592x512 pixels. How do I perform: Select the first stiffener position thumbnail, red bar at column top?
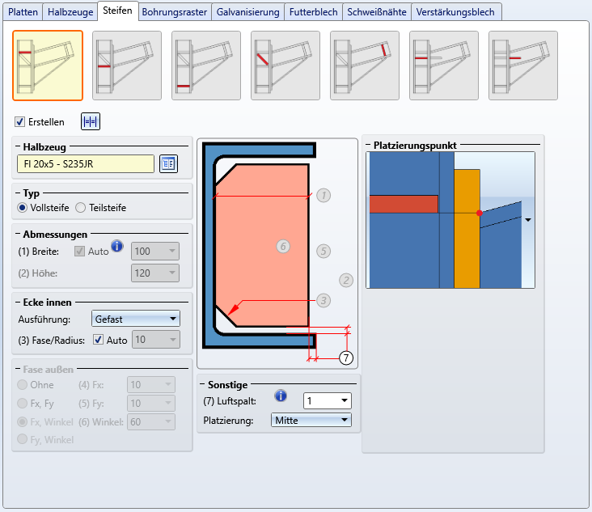[x=48, y=66]
